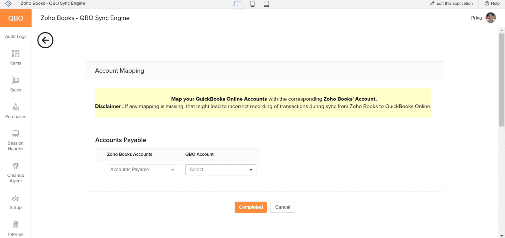Select the Cleanup Agent label
This screenshot has width=505, height=238.
tap(16, 178)
